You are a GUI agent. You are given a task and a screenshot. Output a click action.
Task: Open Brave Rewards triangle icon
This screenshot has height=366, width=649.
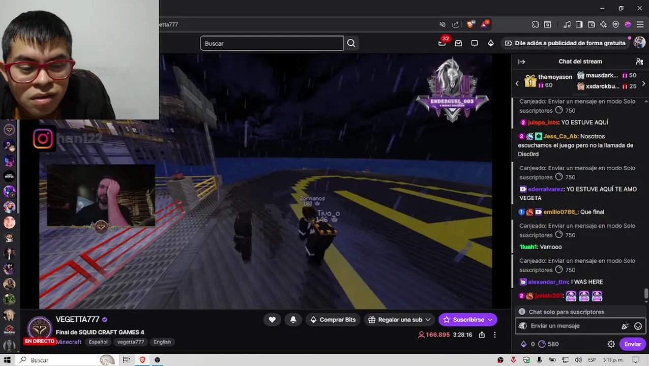click(x=484, y=24)
